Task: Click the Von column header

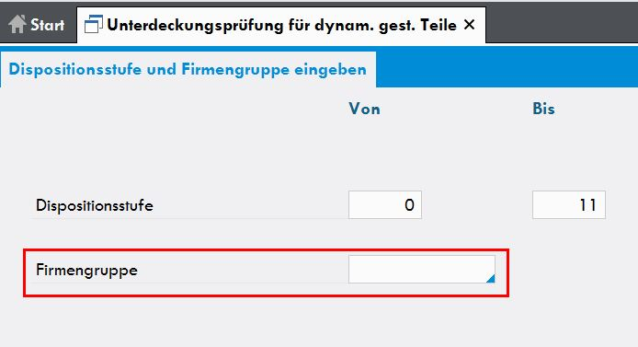Action: coord(365,110)
